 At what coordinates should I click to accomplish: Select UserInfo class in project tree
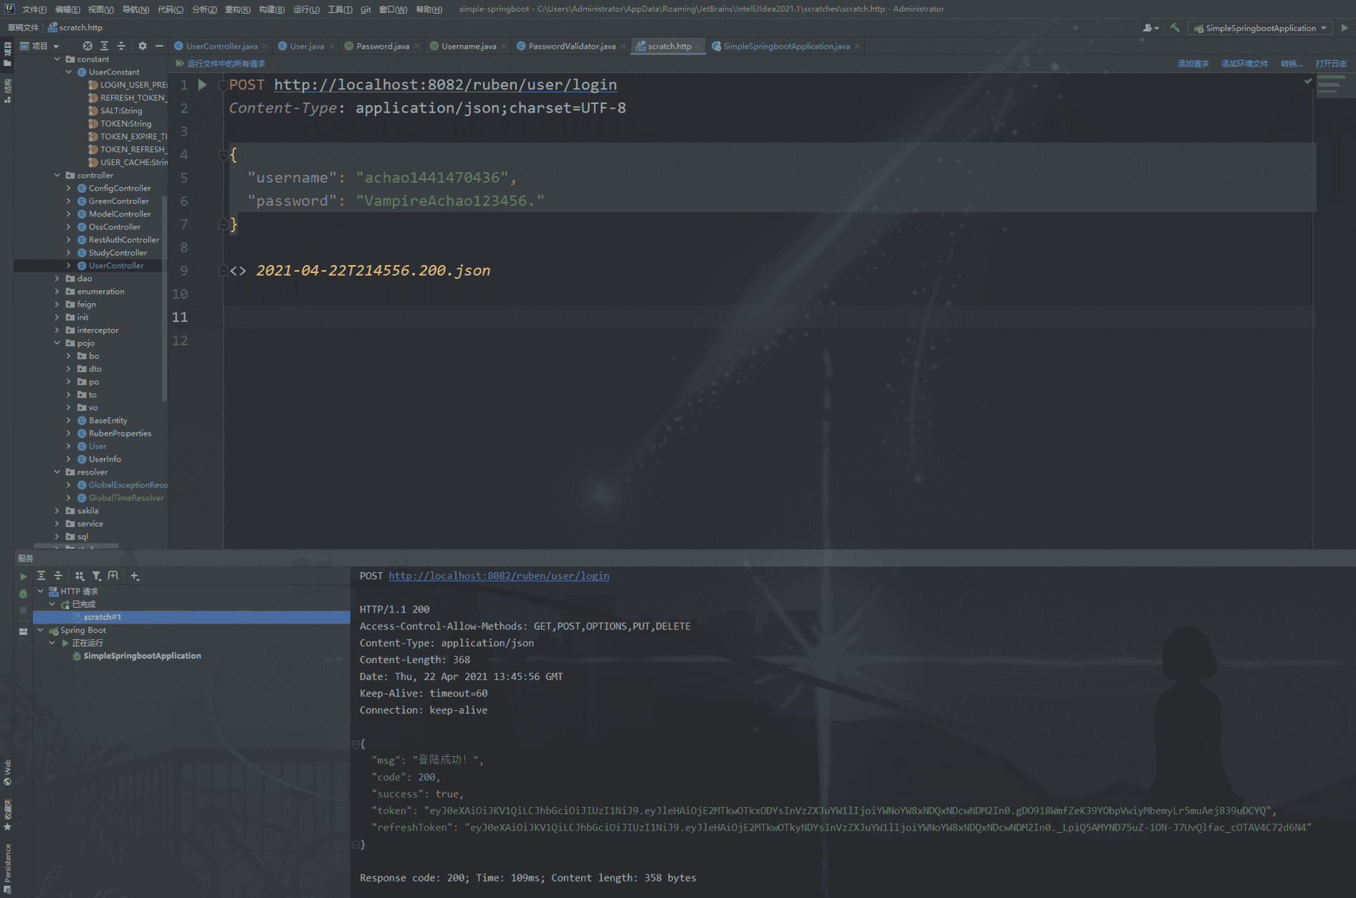105,459
